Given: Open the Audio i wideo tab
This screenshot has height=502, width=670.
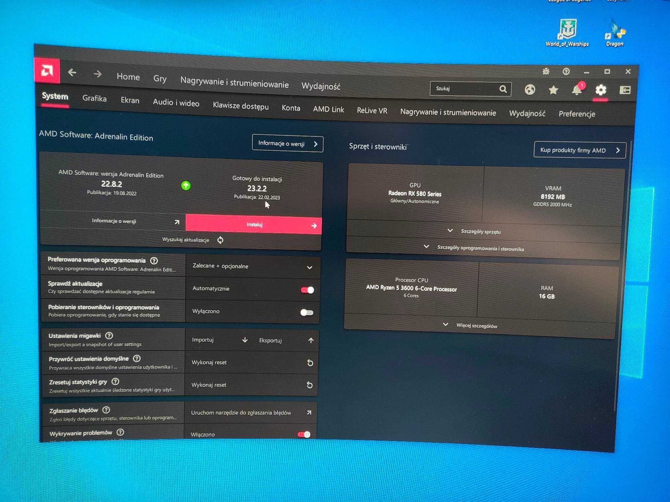Looking at the screenshot, I should click(176, 103).
